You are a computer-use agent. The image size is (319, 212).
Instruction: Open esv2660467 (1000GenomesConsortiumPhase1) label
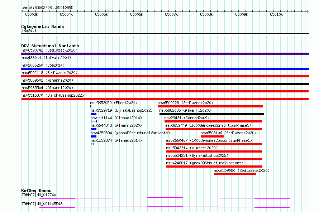(x=209, y=140)
